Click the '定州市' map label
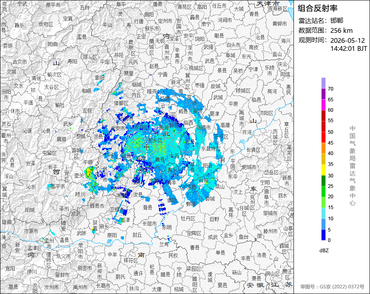The image size is (370, 294). point(165,21)
